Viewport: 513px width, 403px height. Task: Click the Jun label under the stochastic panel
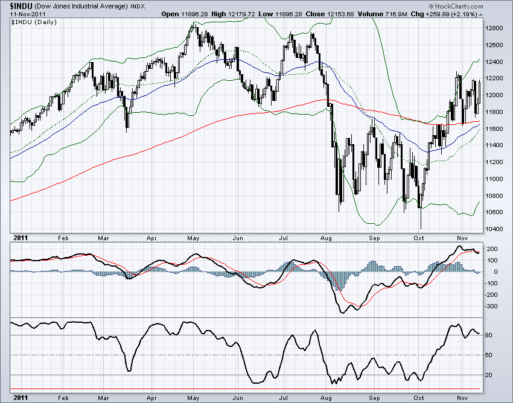(238, 398)
